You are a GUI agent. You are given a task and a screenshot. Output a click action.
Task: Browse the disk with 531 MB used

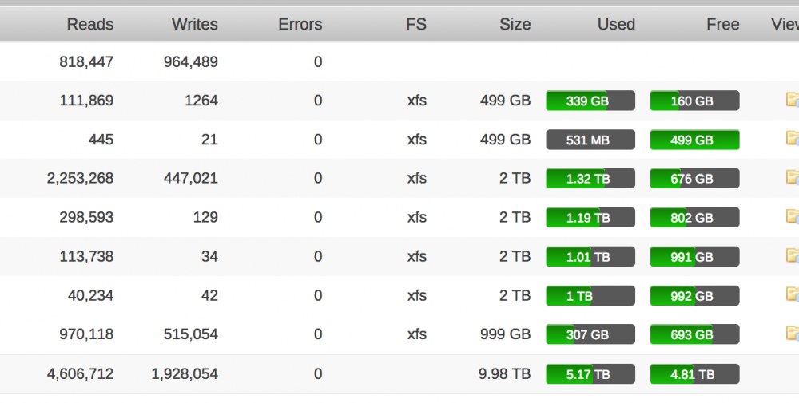point(793,139)
